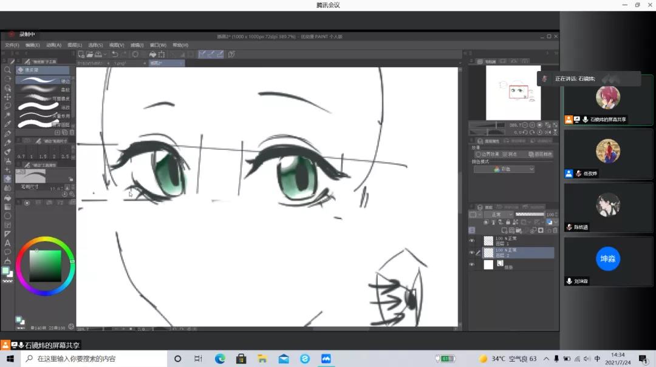The height and width of the screenshot is (367, 656).
Task: Open Microsoft Edge from the taskbar
Action: 220,359
